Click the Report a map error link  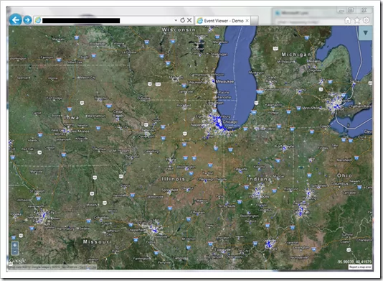[x=360, y=267]
